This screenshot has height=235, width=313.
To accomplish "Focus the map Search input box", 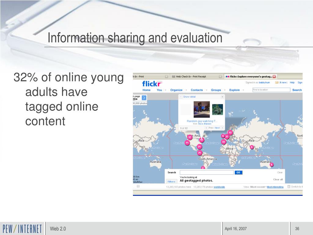I will [207, 173].
